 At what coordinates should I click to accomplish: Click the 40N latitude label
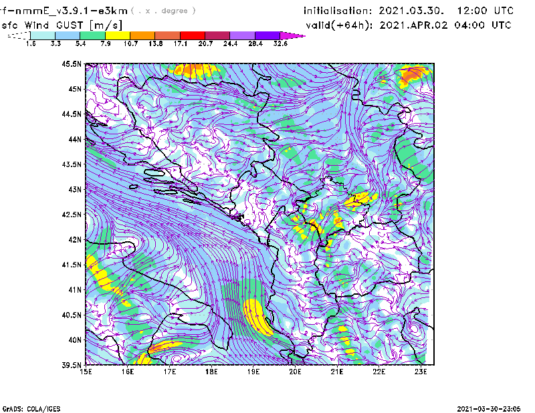[75, 340]
